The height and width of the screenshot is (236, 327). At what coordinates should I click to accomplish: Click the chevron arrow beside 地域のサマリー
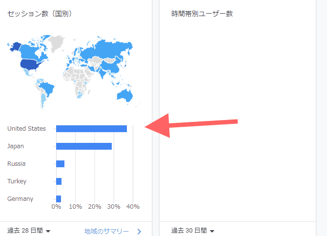tap(139, 232)
